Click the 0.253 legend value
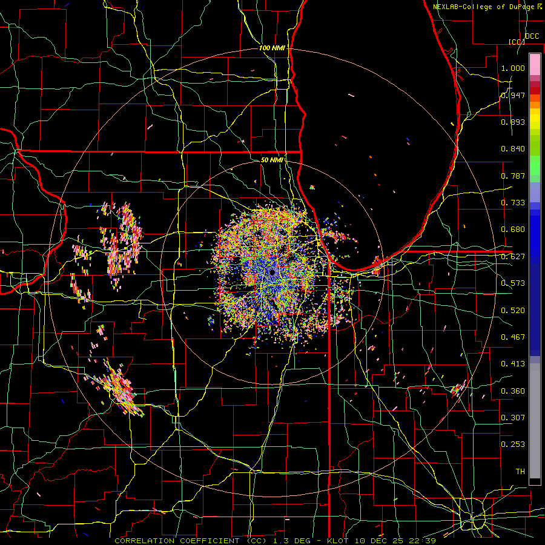The height and width of the screenshot is (545, 545). (x=513, y=444)
